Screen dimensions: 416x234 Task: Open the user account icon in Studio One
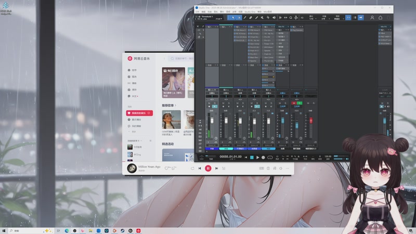(372, 18)
